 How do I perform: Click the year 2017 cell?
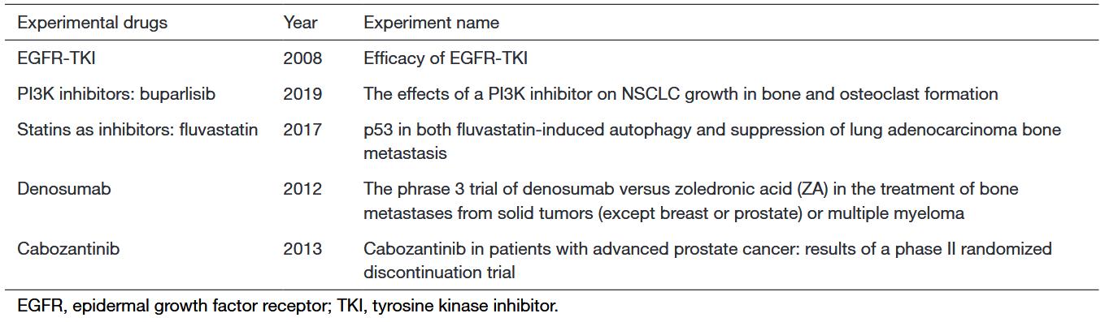(x=302, y=130)
